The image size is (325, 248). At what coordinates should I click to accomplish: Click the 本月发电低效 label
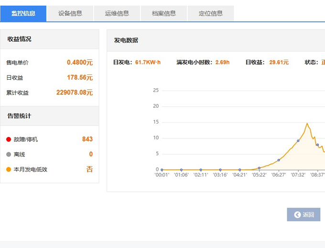31,169
